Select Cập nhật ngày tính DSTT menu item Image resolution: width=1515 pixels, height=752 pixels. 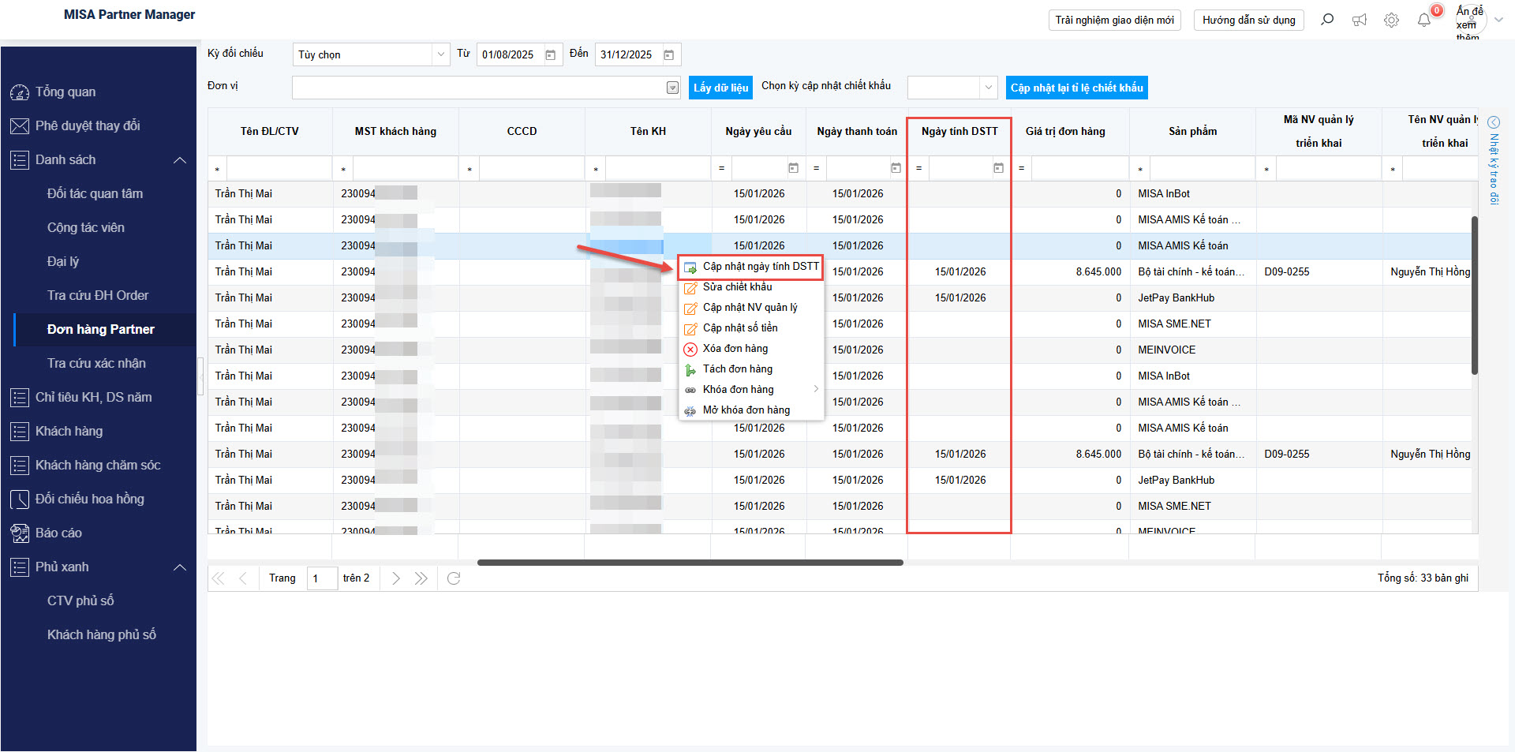(760, 267)
